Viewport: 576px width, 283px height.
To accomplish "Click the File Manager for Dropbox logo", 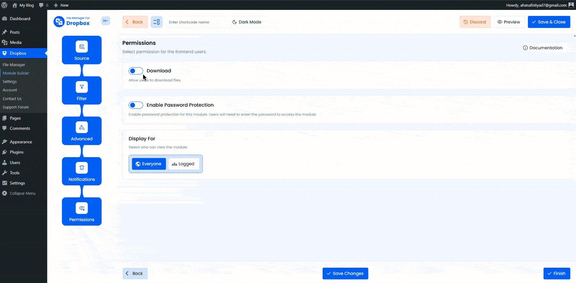I will click(72, 21).
